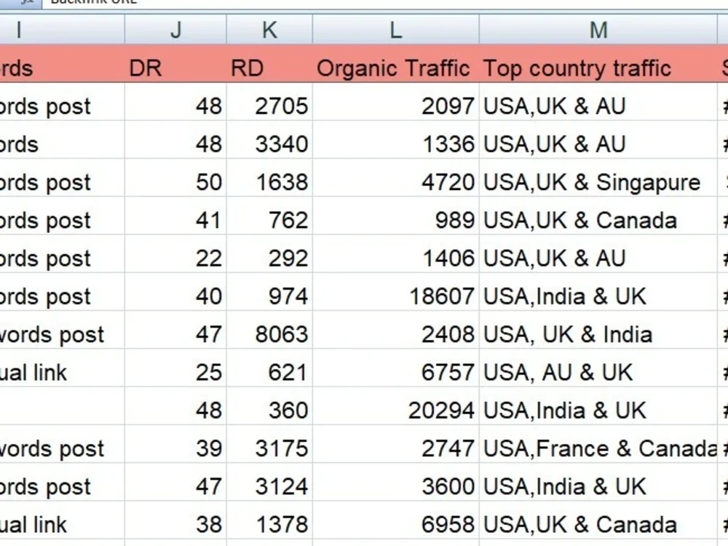Click the USA, UK & India cell
Screen dimensions: 728x546
point(598,331)
